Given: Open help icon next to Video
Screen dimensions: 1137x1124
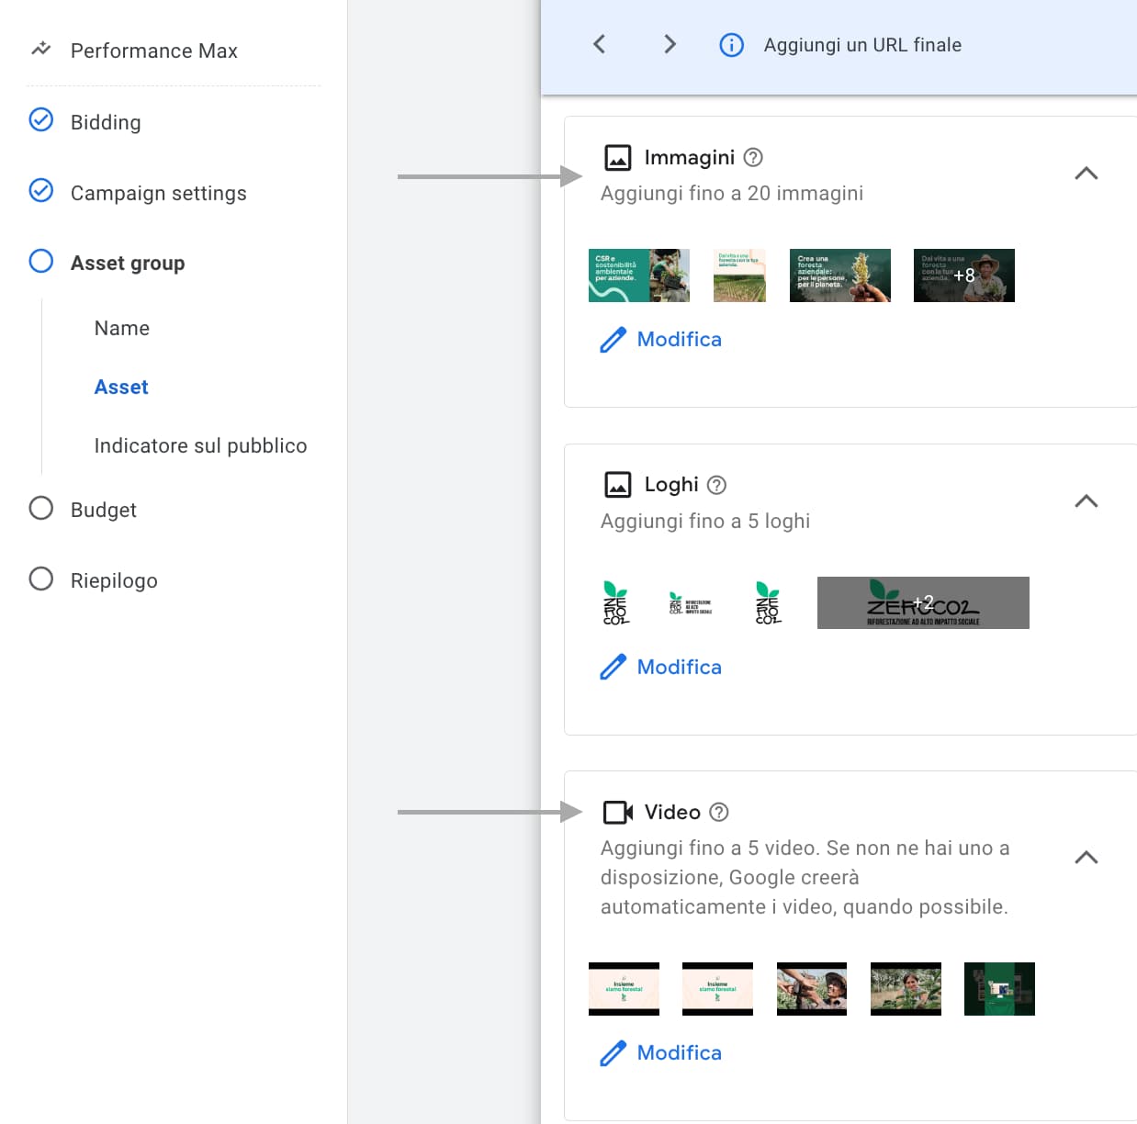Looking at the screenshot, I should (719, 812).
